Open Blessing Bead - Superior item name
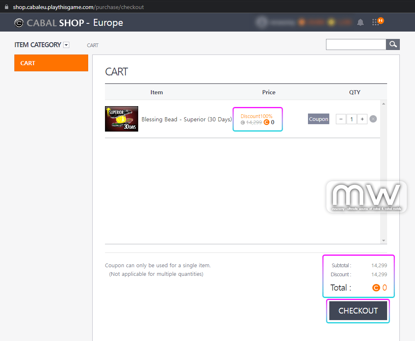This screenshot has width=415, height=341. 187,119
